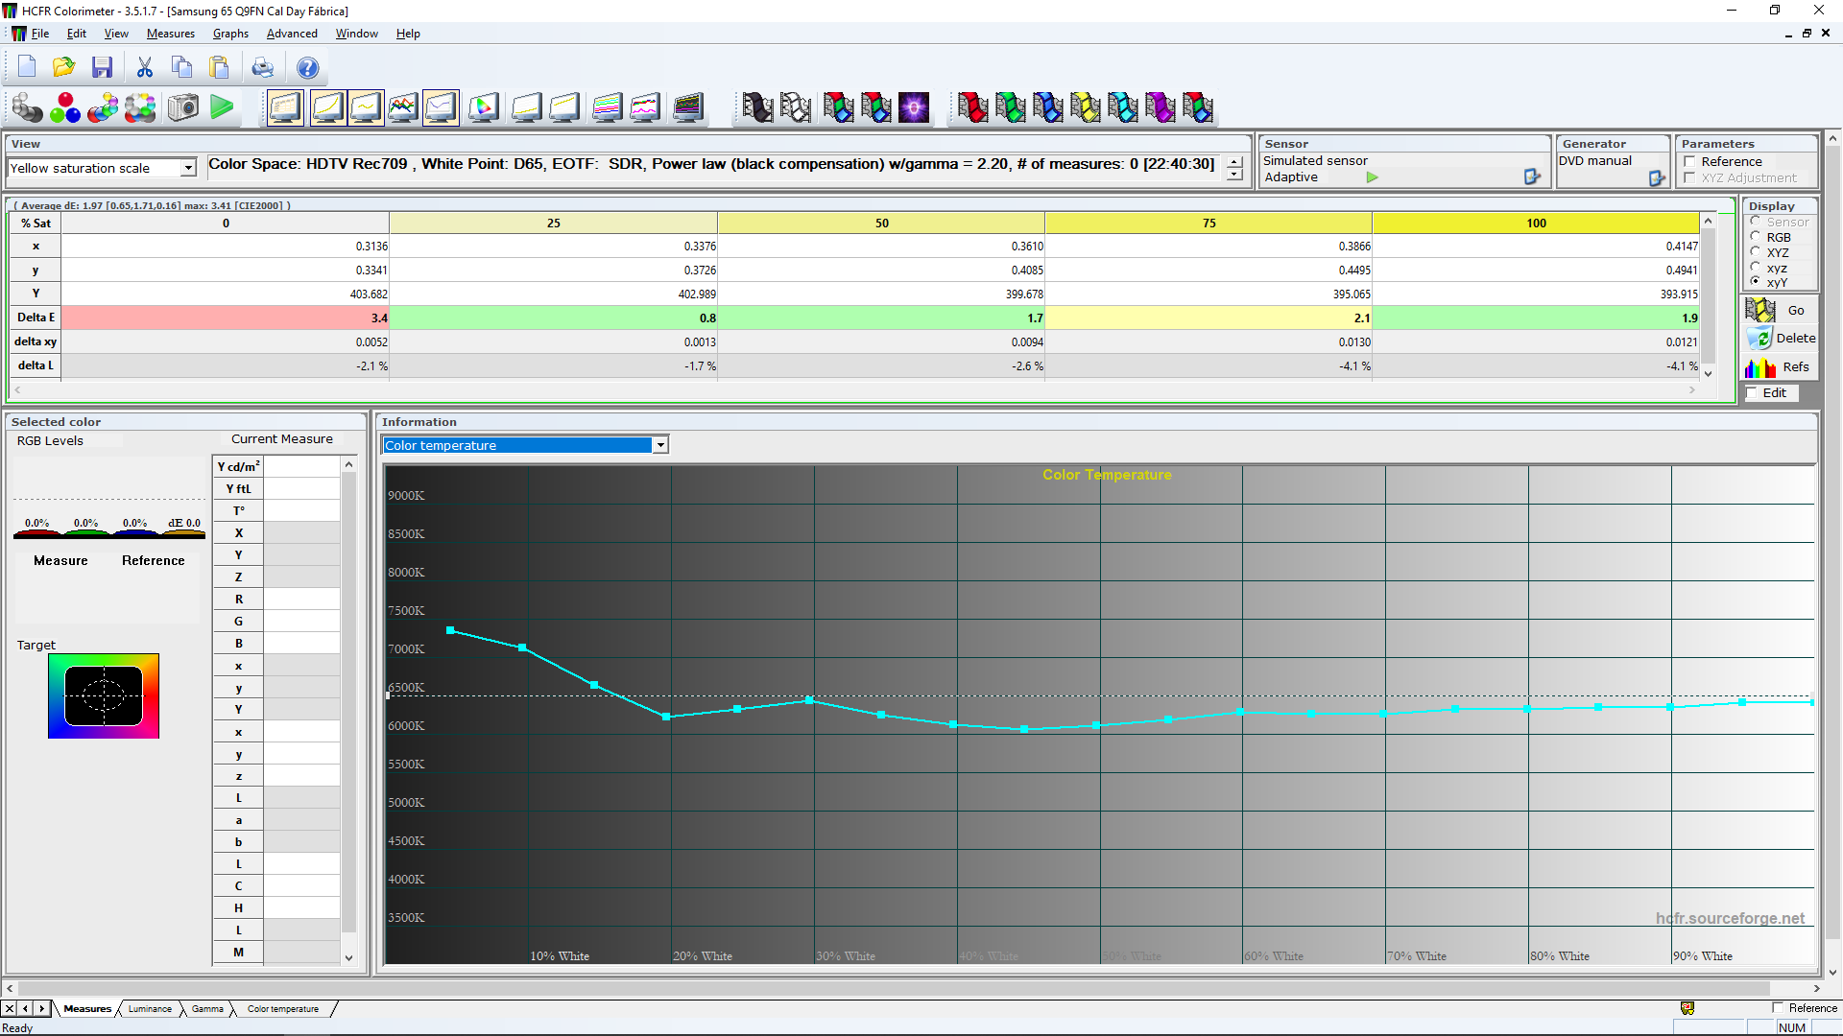Screen dimensions: 1843x1036
Task: Select the RGB display radio button
Action: (1756, 236)
